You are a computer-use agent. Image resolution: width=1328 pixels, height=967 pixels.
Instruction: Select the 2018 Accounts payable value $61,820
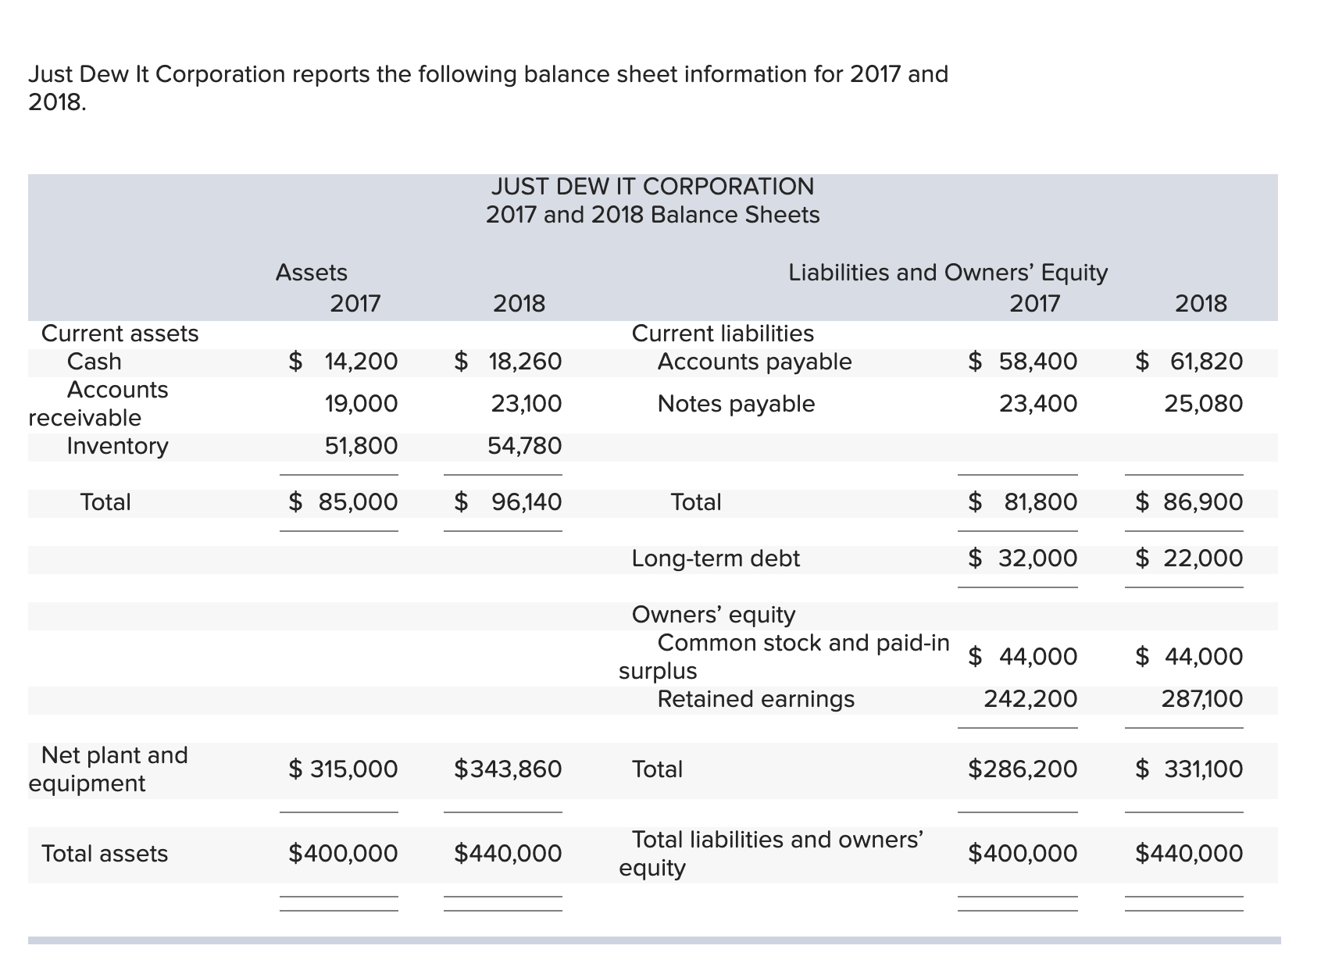pyautogui.click(x=1189, y=362)
